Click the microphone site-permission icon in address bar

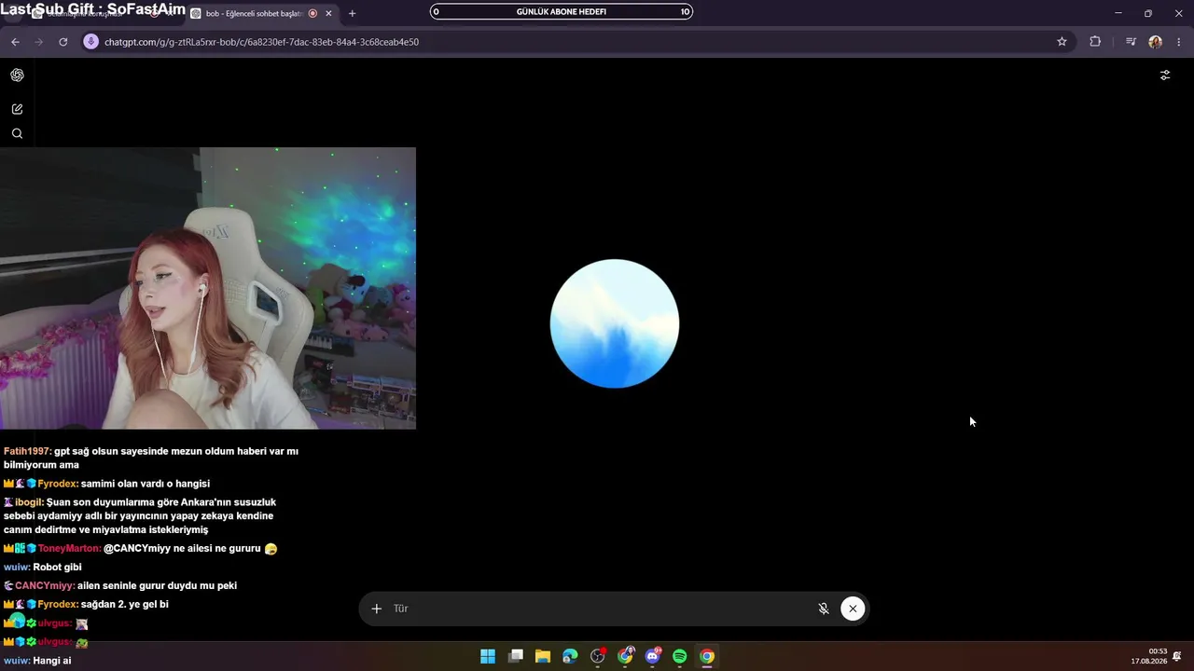(x=90, y=42)
